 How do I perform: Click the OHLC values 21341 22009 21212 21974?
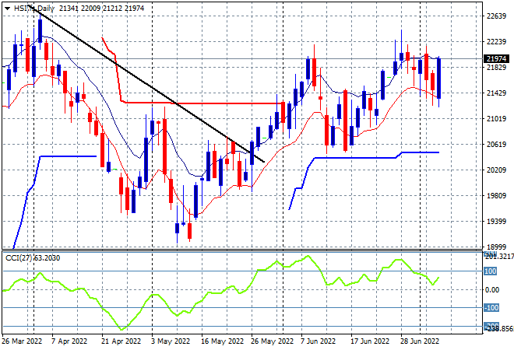point(101,9)
